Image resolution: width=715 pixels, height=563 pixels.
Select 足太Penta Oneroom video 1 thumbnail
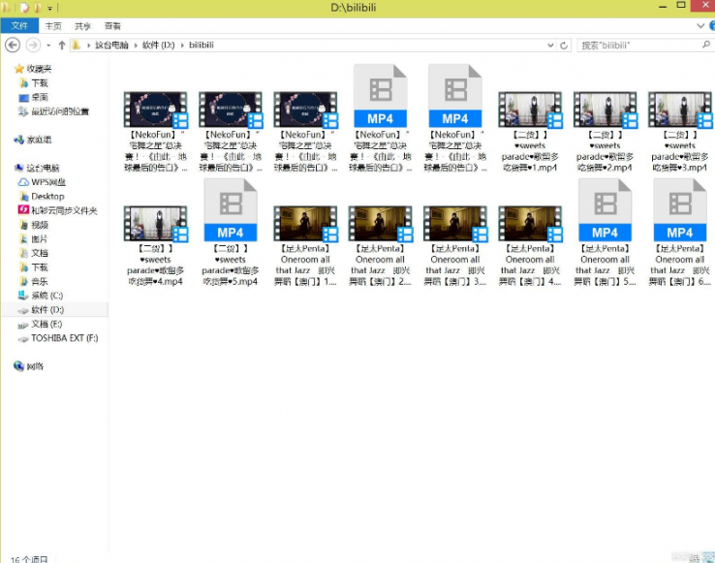point(305,224)
